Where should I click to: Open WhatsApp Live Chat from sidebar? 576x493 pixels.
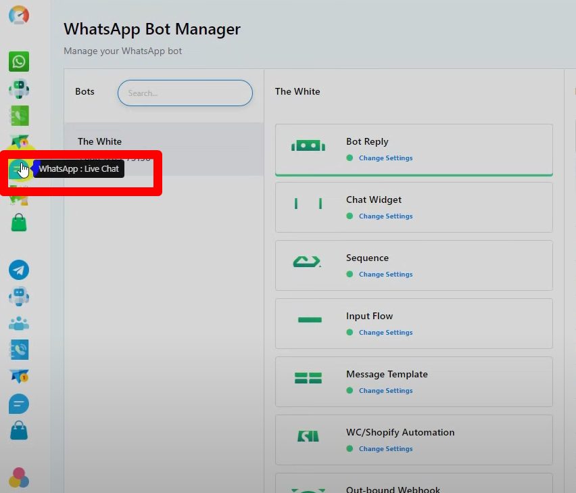point(20,169)
